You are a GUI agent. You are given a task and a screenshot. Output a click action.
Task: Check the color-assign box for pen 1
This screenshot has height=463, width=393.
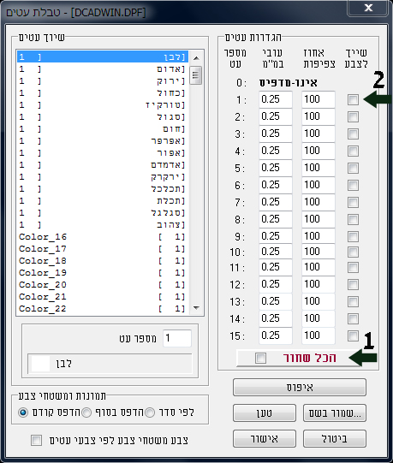tap(353, 99)
